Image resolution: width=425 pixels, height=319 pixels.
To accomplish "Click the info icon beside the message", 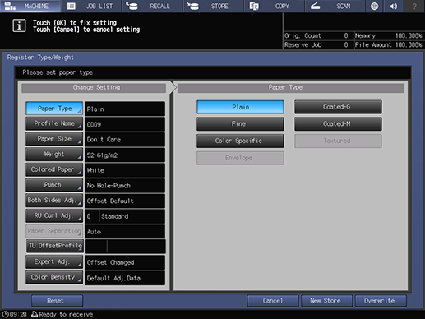I will [x=19, y=26].
